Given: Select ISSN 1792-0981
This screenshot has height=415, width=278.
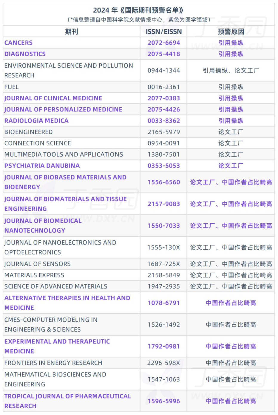Looking at the screenshot, I should 164,347.
